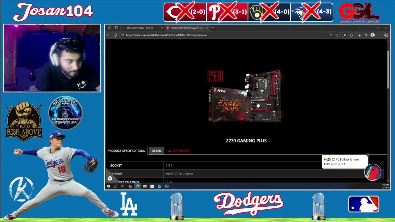Open the browser profile avatar
395x222 pixels.
point(372,35)
